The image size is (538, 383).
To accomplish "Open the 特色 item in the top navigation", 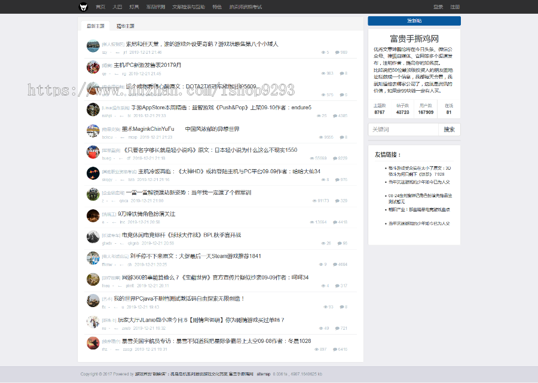I will click(x=217, y=7).
